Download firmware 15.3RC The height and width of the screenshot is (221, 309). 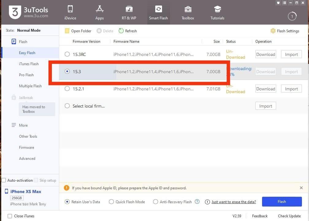(x=266, y=54)
